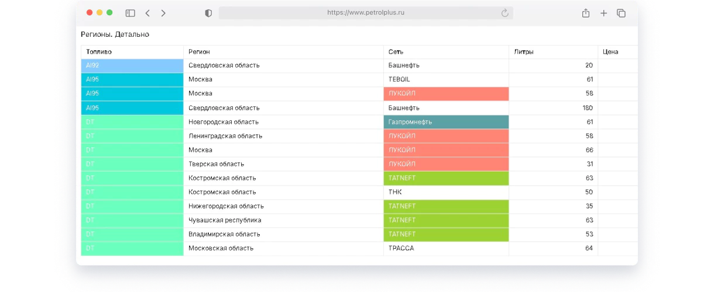
Task: Reload the page using refresh icon
Action: (x=504, y=13)
